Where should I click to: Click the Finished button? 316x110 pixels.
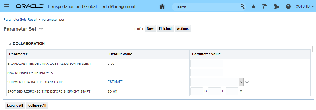point(165,29)
